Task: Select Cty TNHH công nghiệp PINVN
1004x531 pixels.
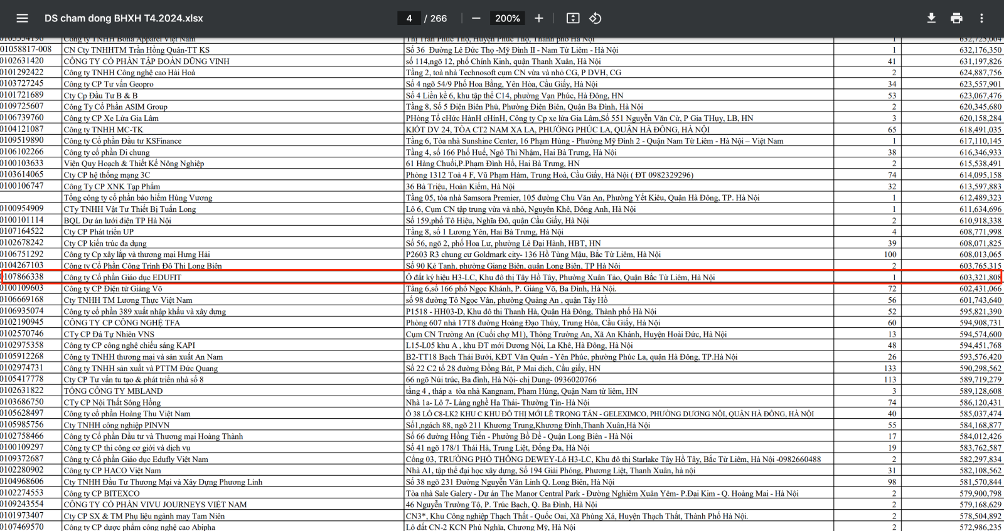Action: click(117, 425)
